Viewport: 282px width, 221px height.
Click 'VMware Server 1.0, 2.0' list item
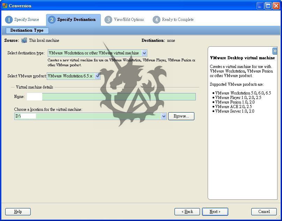coord(235,111)
